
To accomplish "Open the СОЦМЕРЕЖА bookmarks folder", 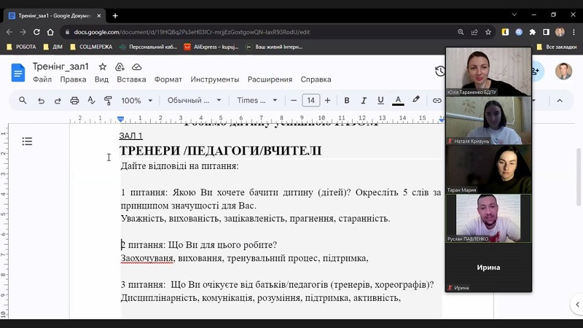I will [91, 47].
